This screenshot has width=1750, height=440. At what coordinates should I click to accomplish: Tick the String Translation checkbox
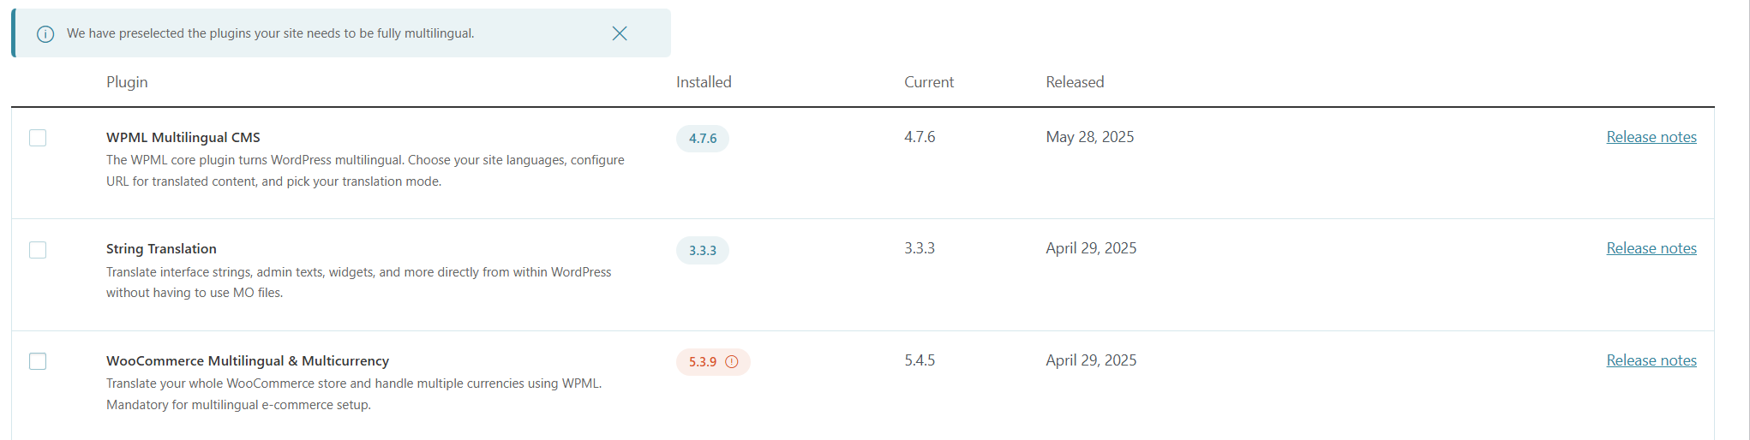38,250
